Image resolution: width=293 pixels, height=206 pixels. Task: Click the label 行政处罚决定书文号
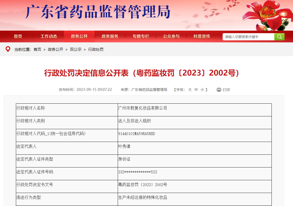35,185
